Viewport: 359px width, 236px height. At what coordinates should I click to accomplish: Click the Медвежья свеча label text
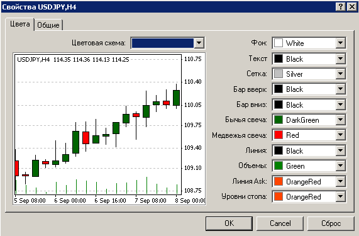click(240, 135)
